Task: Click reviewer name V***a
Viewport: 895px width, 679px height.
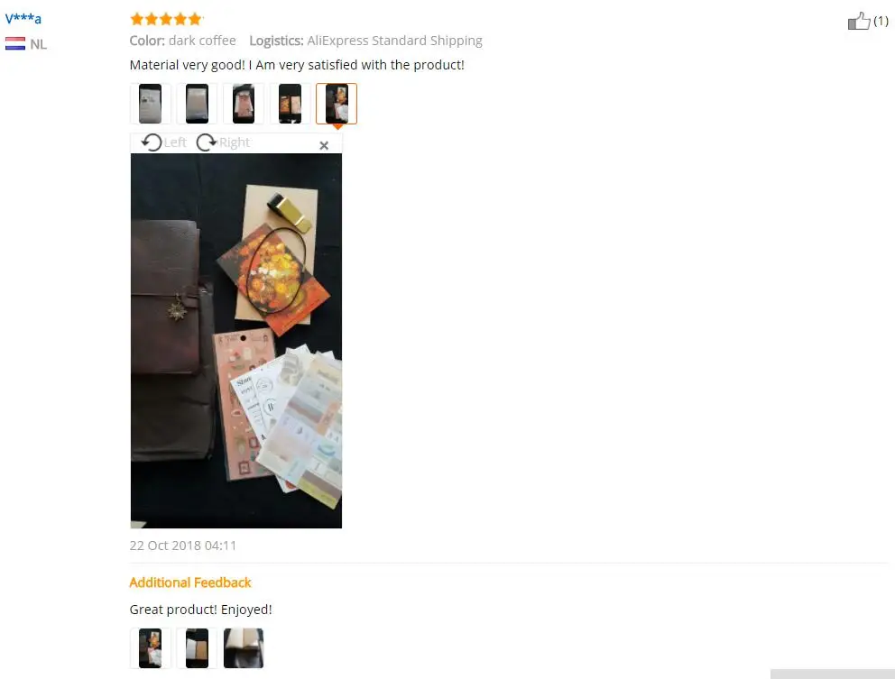Action: click(x=23, y=18)
